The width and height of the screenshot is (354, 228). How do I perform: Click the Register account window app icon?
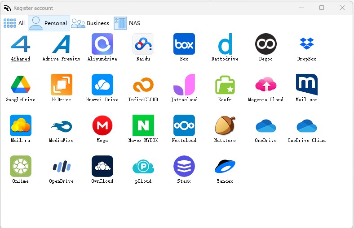coord(7,8)
